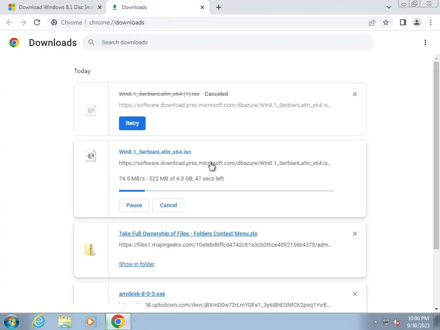Open Windows Media Player from the taskbar
Image resolution: width=440 pixels, height=330 pixels.
(x=91, y=321)
